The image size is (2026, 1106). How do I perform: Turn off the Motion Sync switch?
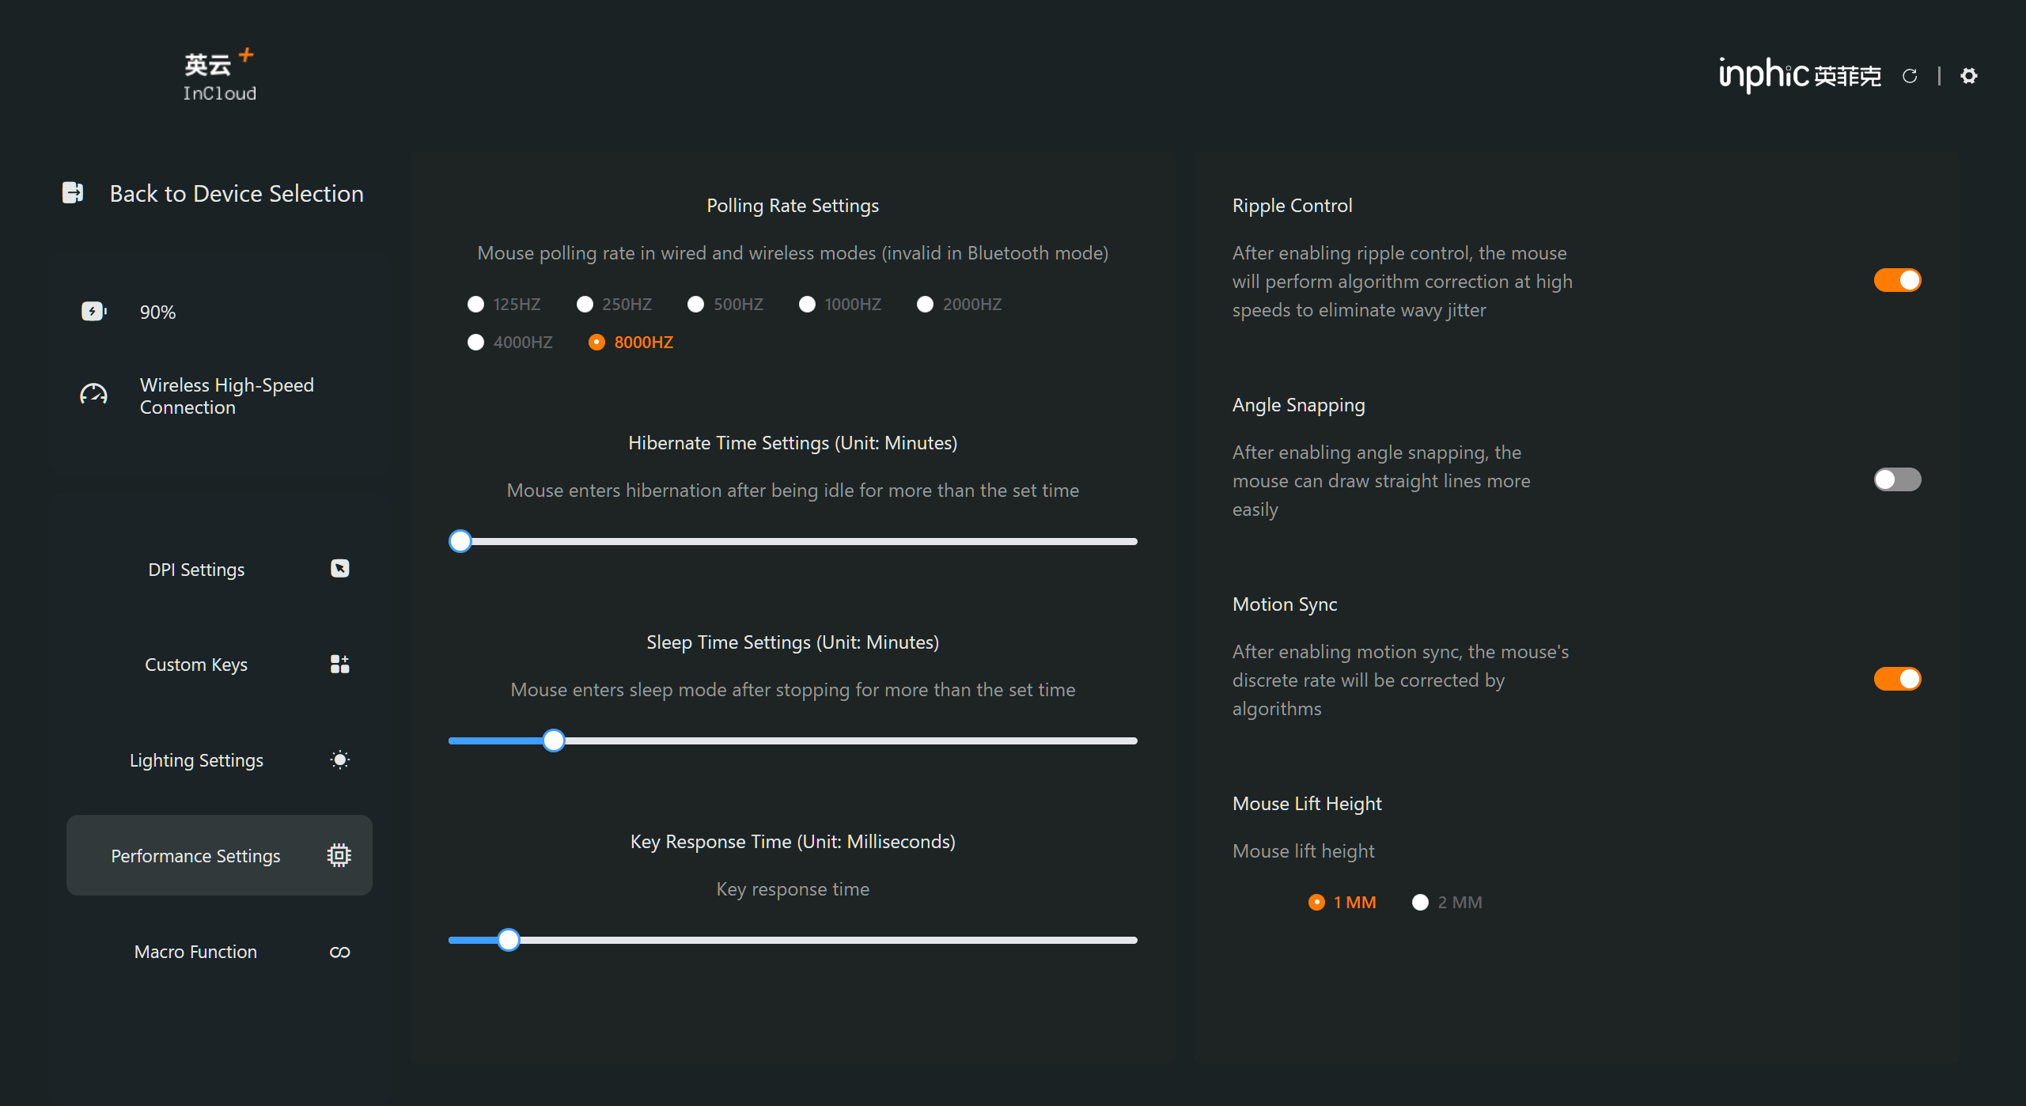1897,680
